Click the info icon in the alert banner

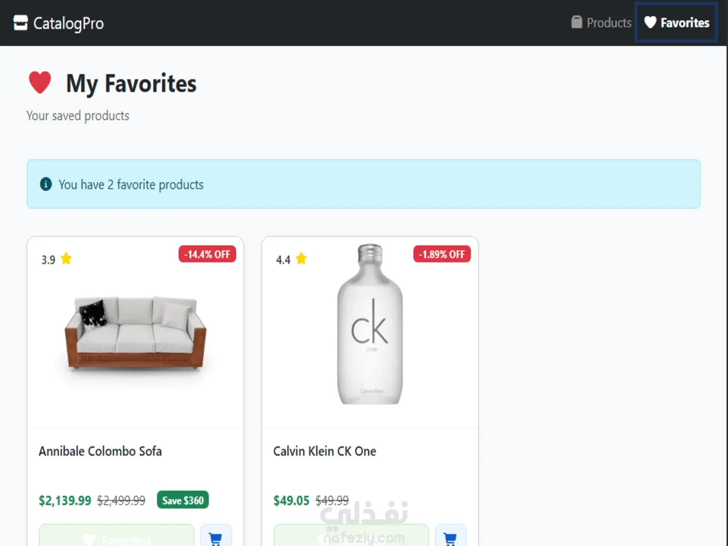46,184
